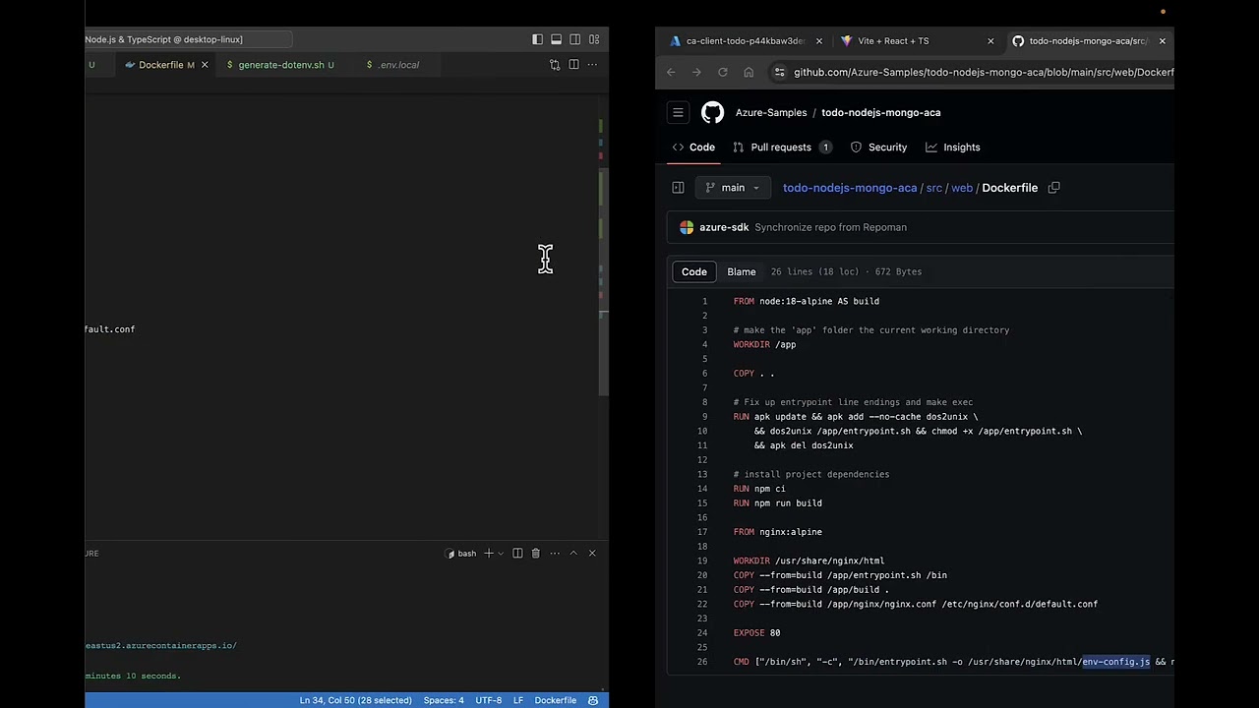Screen dimensions: 1259x708
Task: Expand the GitHub file tree panel
Action: [678, 188]
